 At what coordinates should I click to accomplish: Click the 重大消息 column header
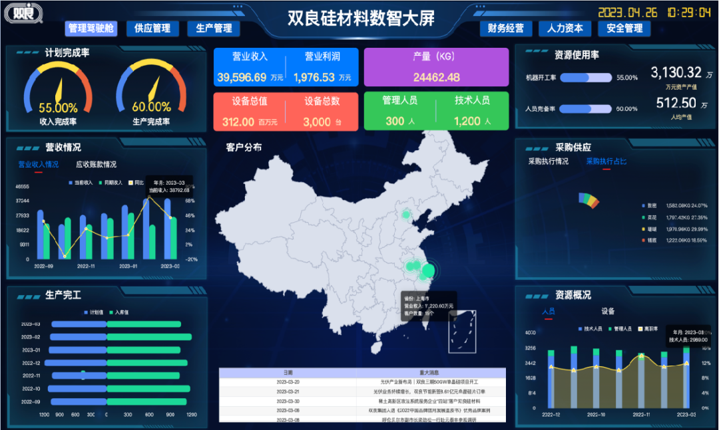pos(429,373)
